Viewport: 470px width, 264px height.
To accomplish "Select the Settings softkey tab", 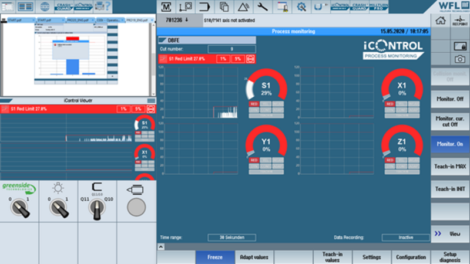I will coord(371,257).
